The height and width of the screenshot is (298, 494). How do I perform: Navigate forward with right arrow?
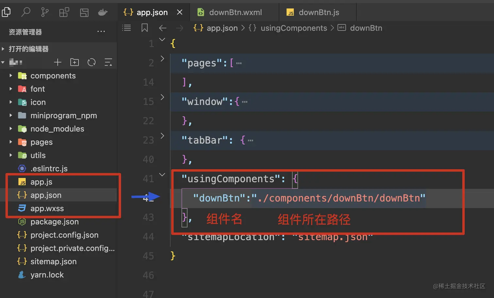[x=179, y=28]
